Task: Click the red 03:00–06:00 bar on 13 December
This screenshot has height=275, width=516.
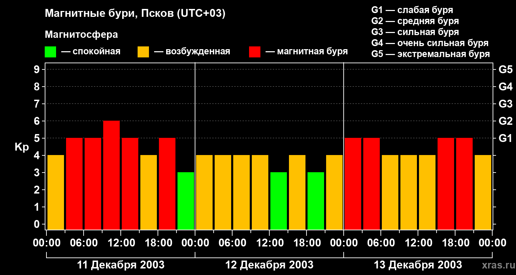Action: click(x=372, y=184)
